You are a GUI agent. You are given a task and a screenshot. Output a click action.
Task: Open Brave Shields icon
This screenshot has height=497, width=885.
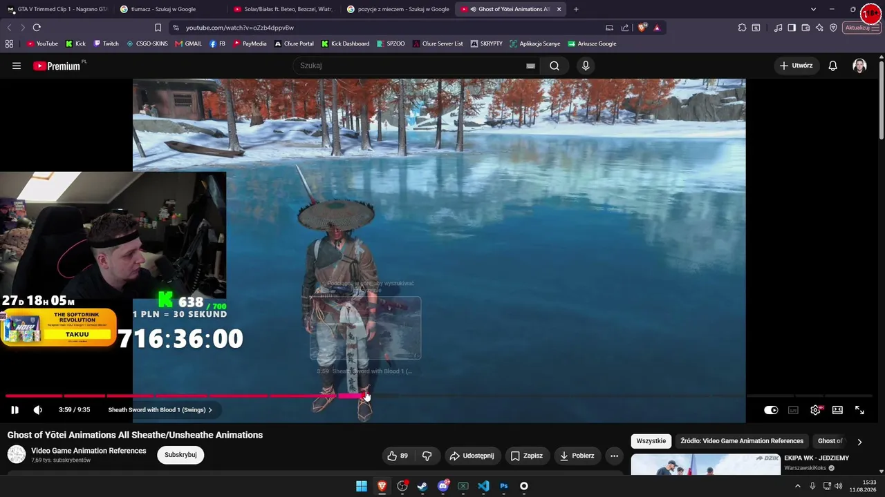pos(642,28)
